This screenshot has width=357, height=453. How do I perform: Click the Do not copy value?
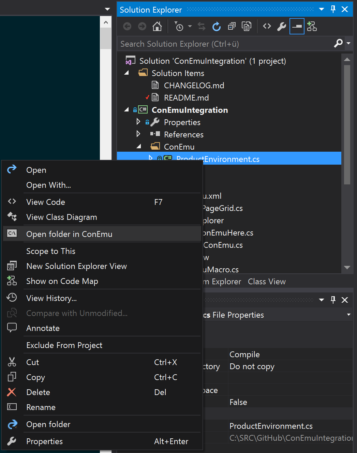[252, 366]
